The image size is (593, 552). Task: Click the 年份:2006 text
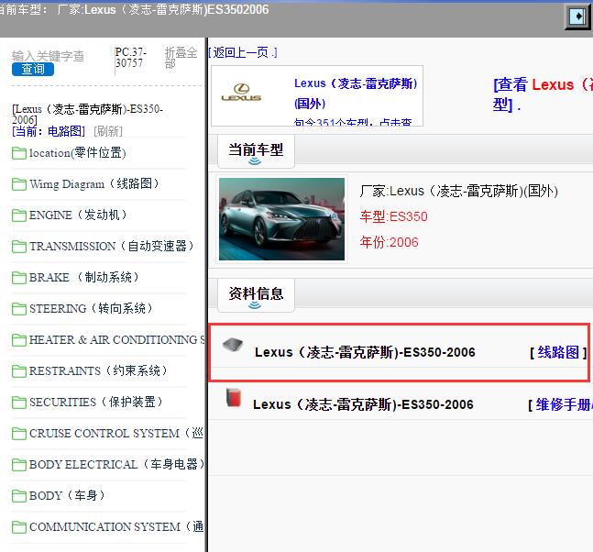[390, 242]
